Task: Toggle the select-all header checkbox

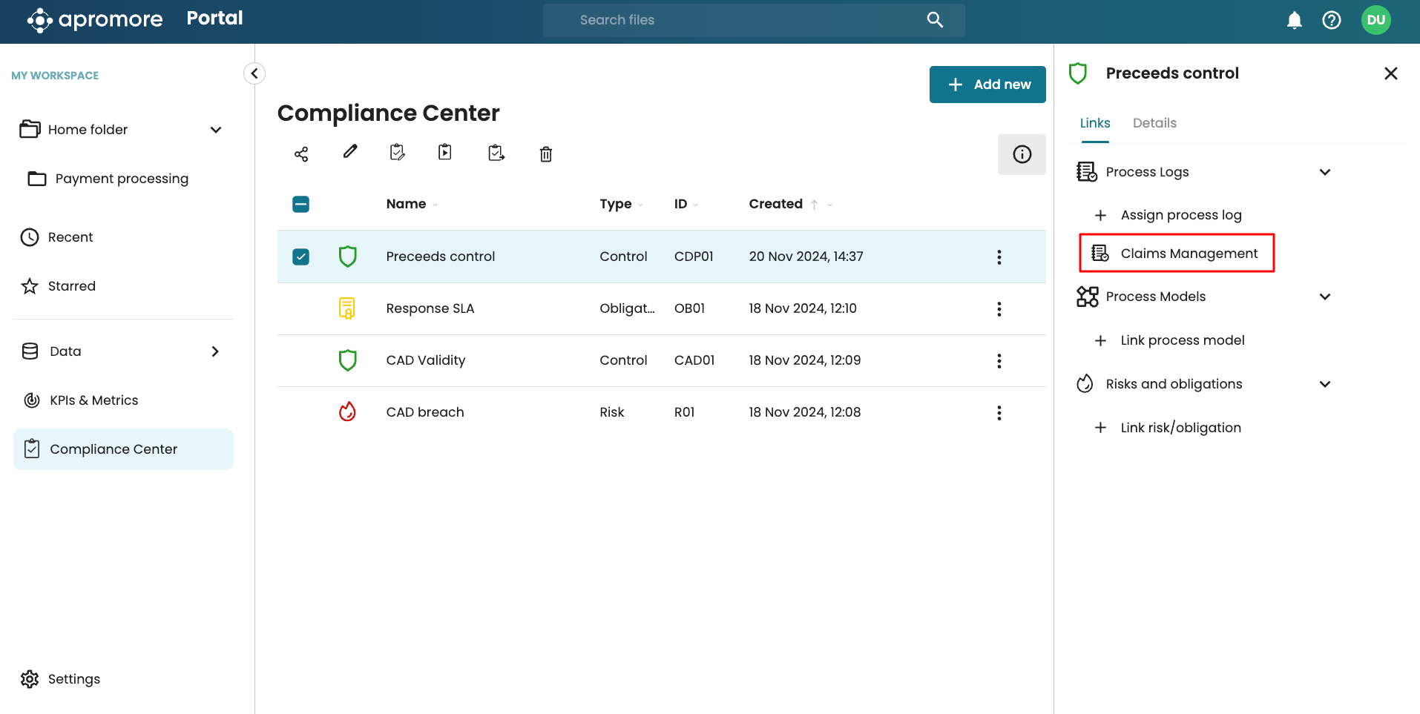Action: 300,205
